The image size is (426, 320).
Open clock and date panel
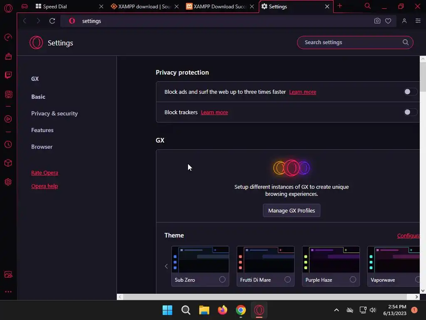[x=395, y=310]
